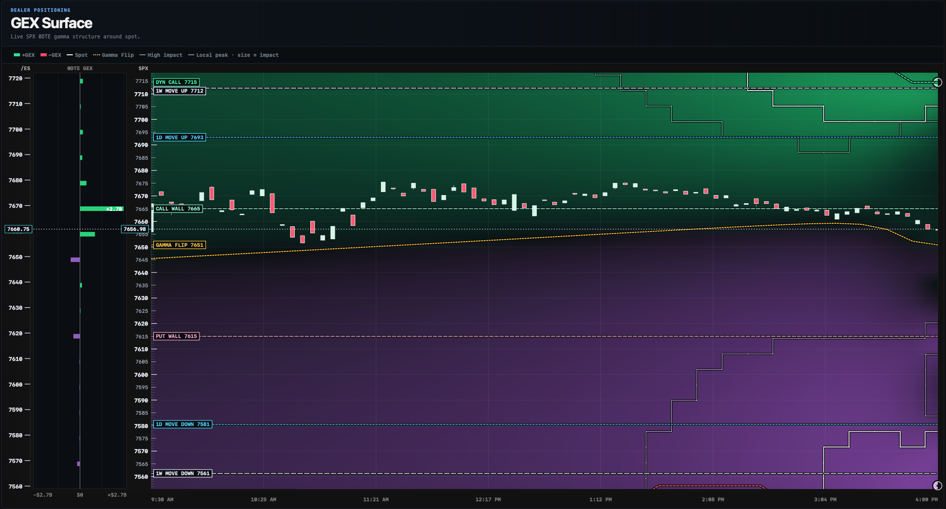This screenshot has width=946, height=509.
Task: Click the -GEX legend entry
Action: click(51, 55)
